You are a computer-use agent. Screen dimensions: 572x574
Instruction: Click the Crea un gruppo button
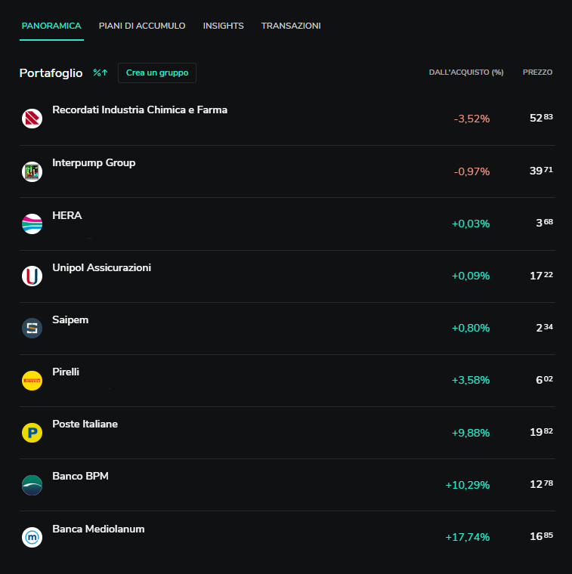coord(157,73)
